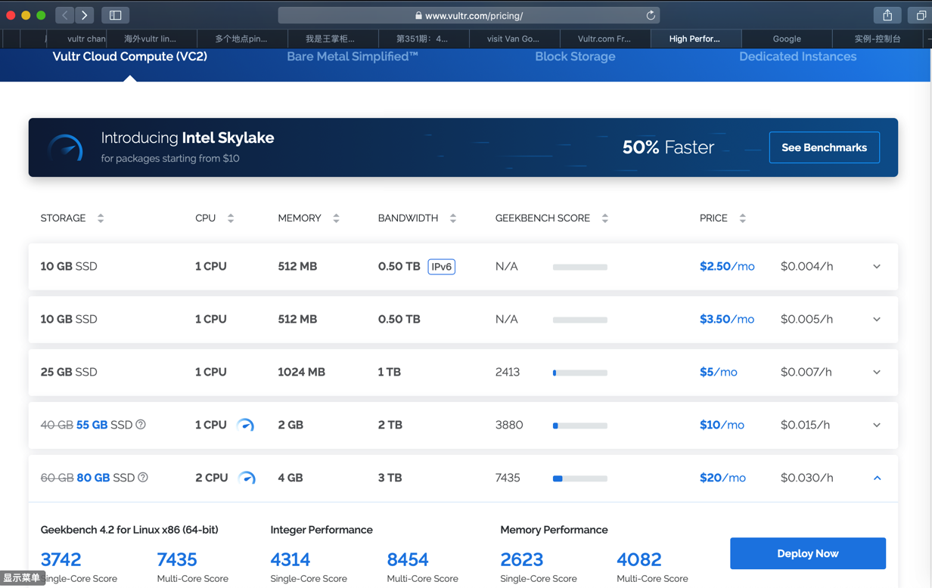Click the 显示菜单 overlay label

tap(22, 578)
